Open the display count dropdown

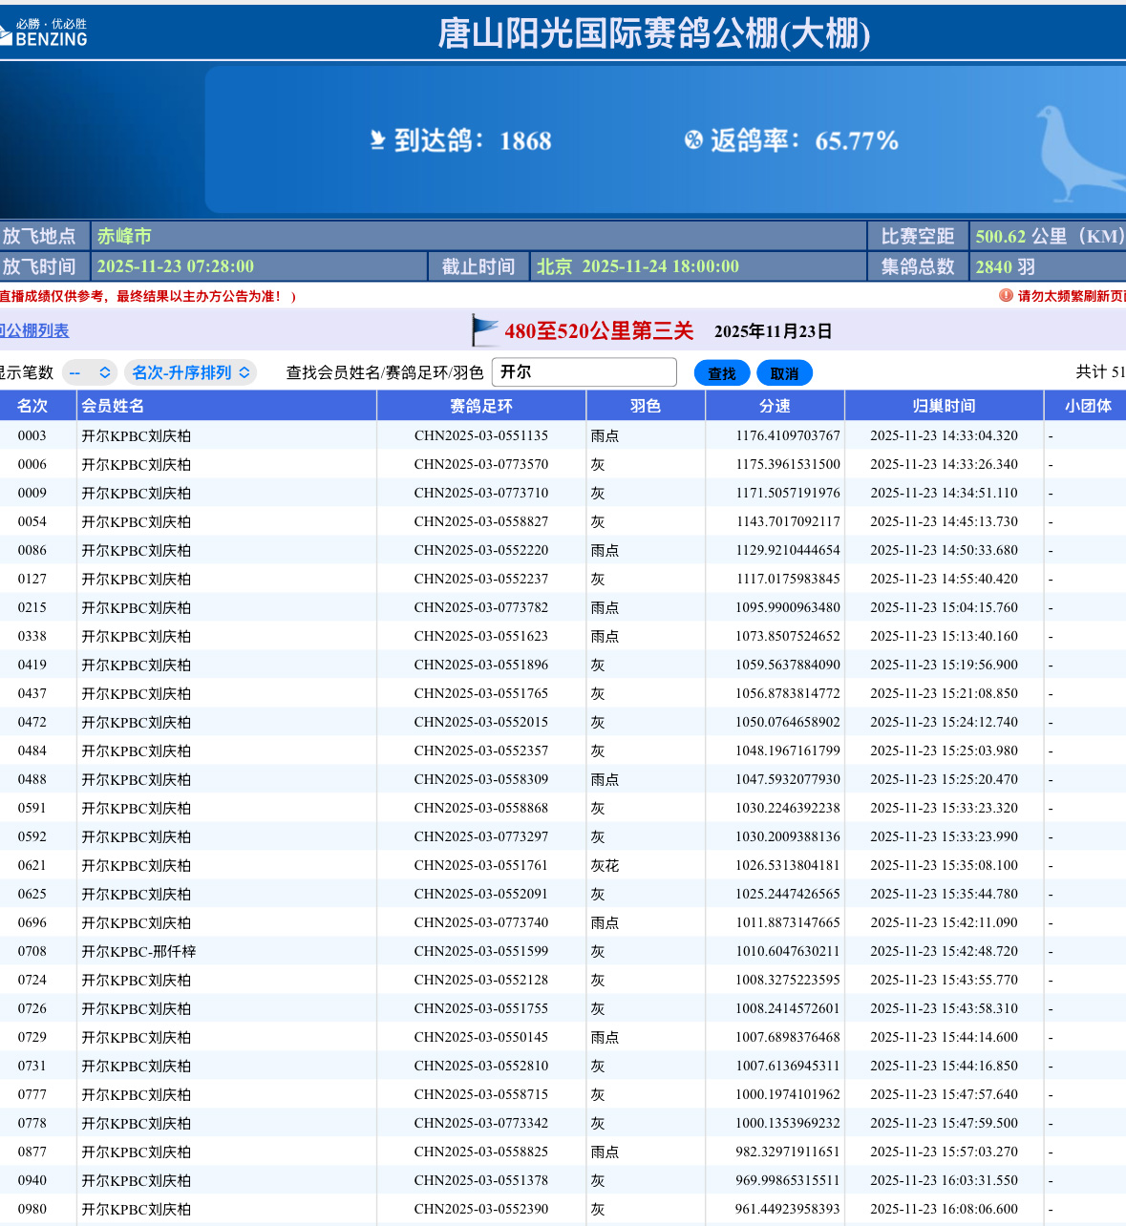click(x=90, y=372)
